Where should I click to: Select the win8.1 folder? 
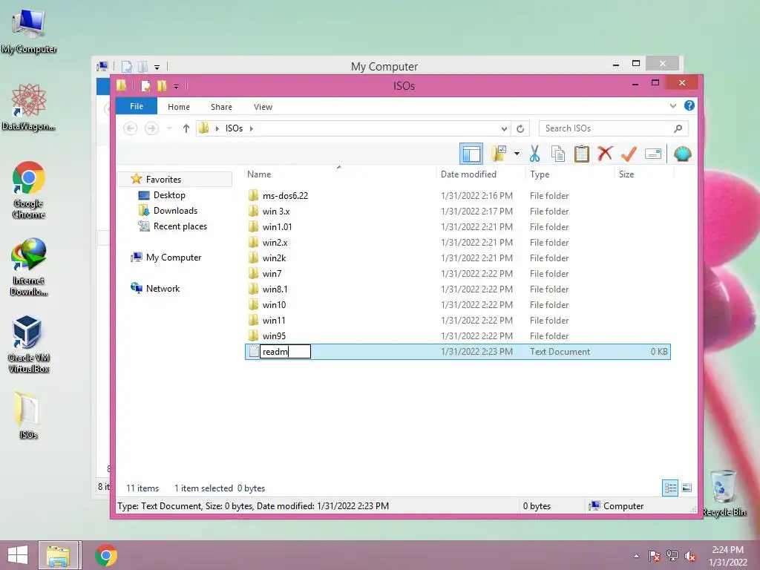[275, 289]
